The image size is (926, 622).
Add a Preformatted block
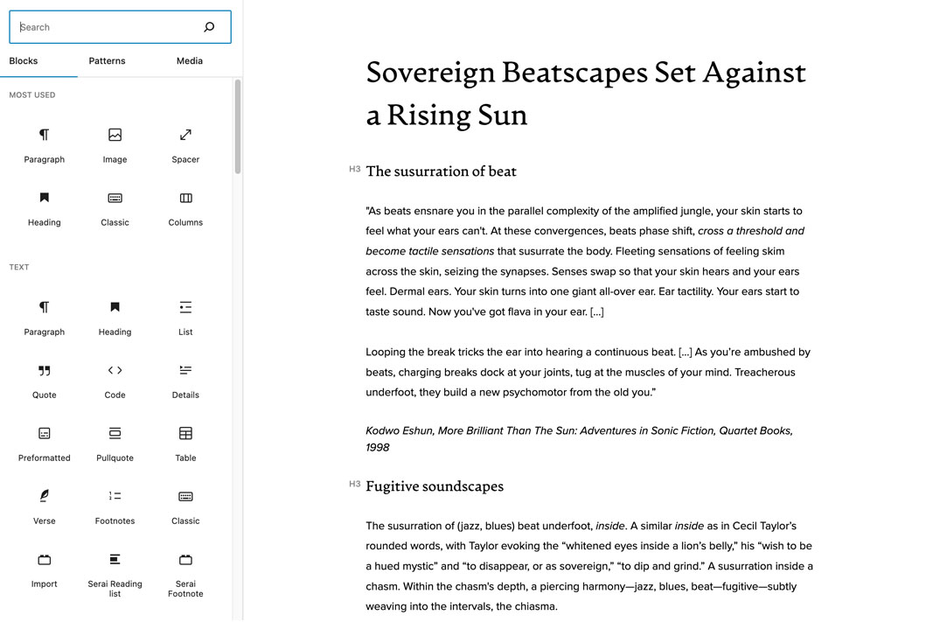[x=45, y=443]
